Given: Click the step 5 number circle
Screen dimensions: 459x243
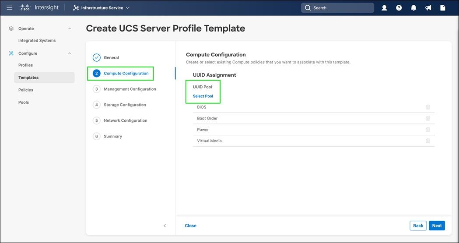Looking at the screenshot, I should click(97, 120).
